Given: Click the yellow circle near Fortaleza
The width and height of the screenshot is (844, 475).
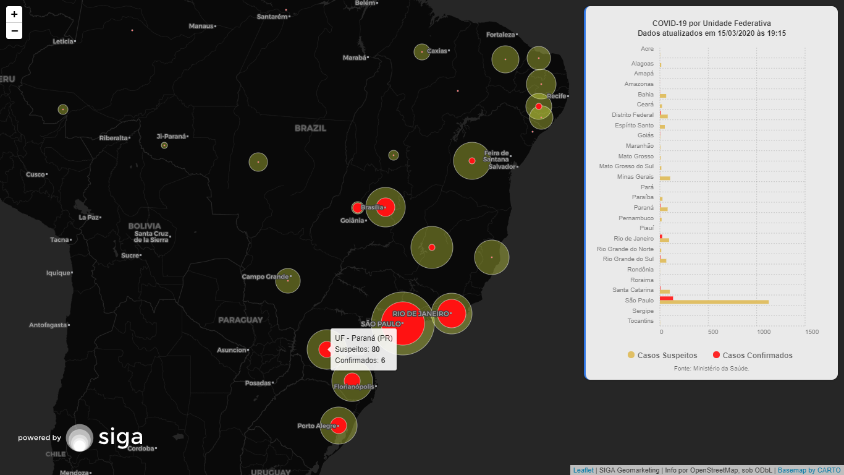Looking at the screenshot, I should click(x=505, y=59).
